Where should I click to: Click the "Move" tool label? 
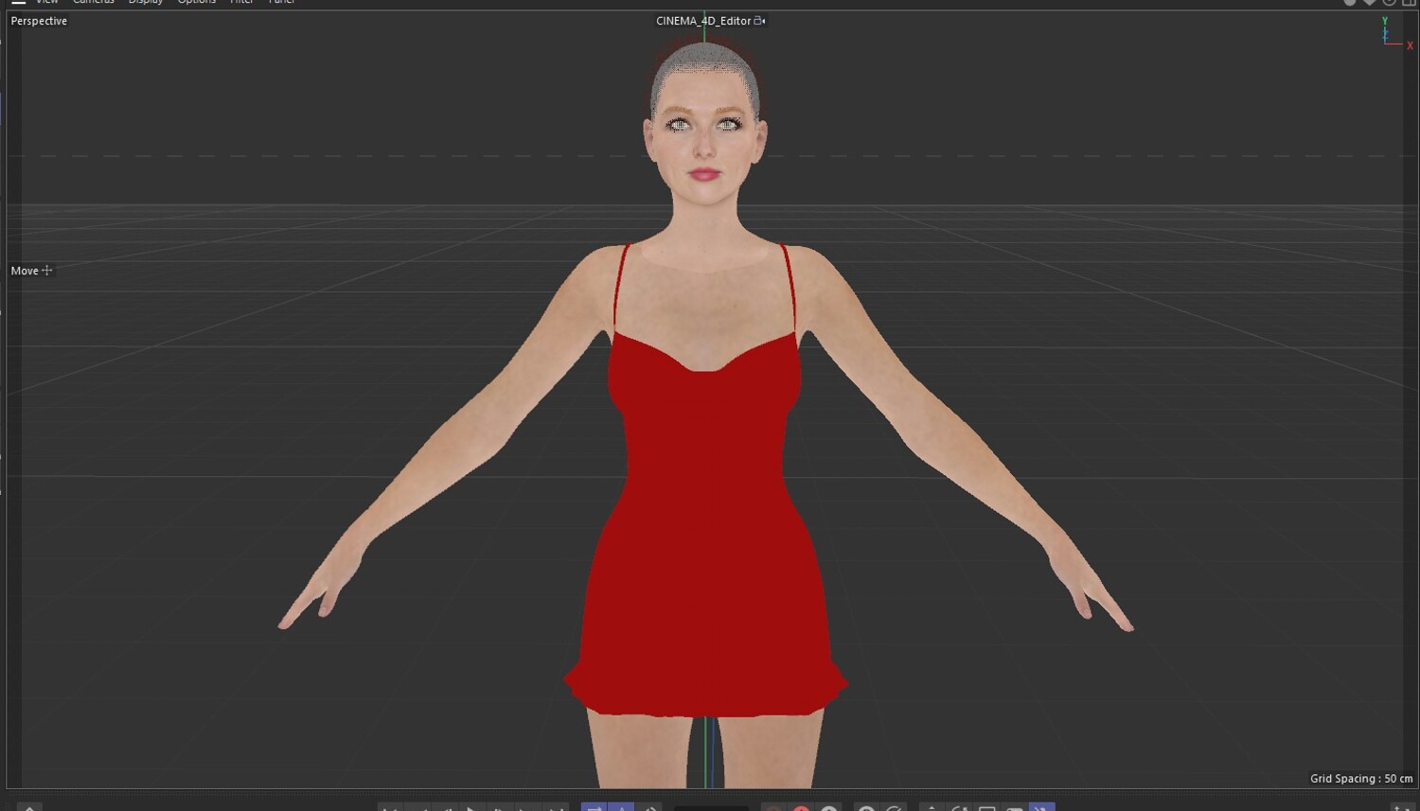25,271
